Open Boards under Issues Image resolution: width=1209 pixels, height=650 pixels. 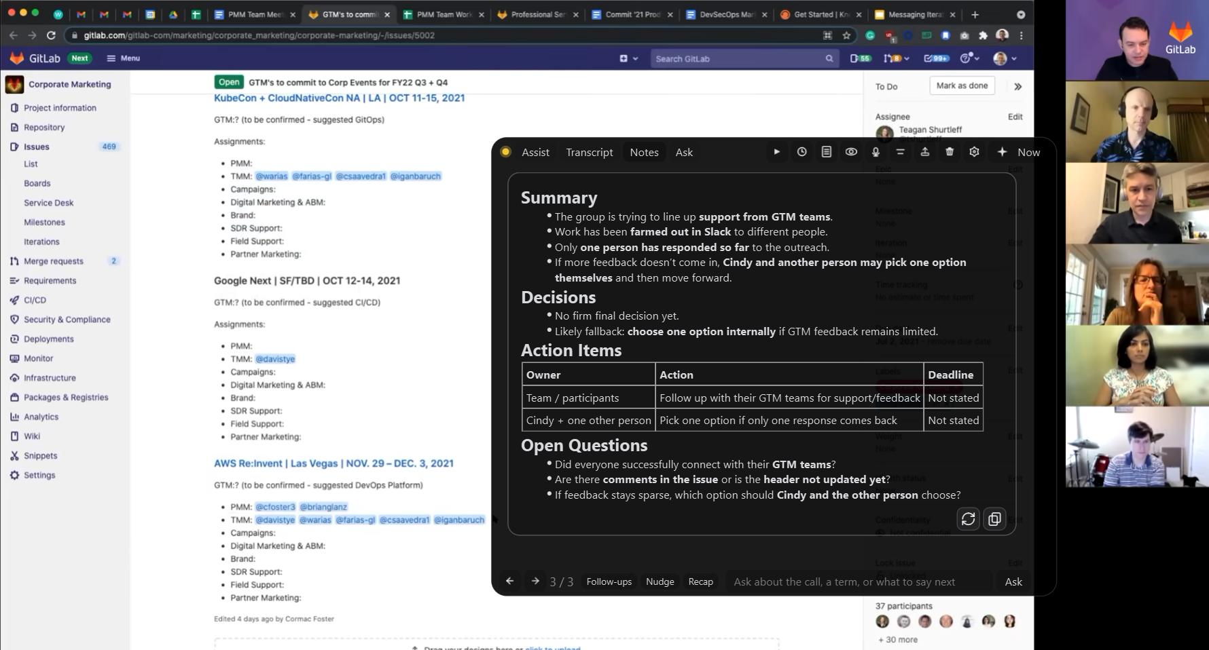click(x=37, y=183)
